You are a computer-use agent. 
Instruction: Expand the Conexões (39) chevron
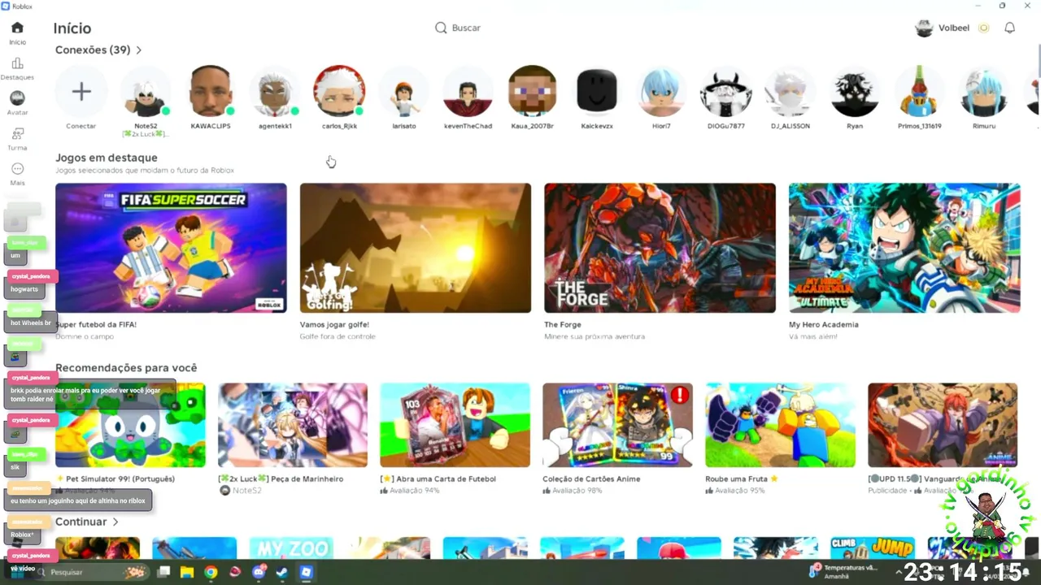pos(139,50)
